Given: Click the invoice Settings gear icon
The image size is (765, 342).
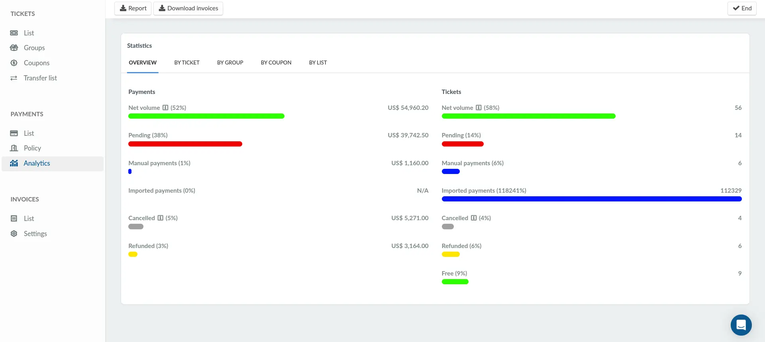Looking at the screenshot, I should click(14, 234).
